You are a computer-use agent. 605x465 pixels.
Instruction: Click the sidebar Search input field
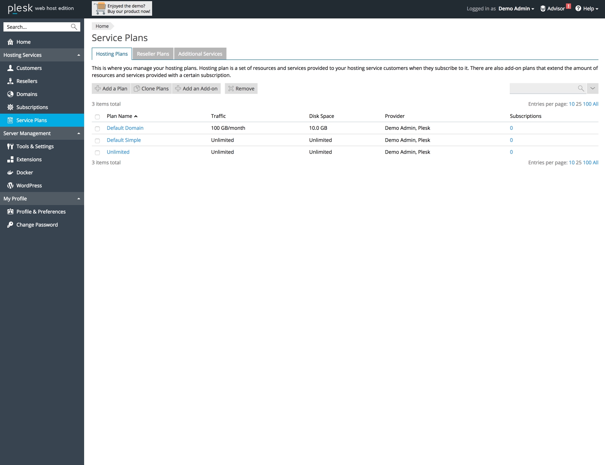click(37, 27)
